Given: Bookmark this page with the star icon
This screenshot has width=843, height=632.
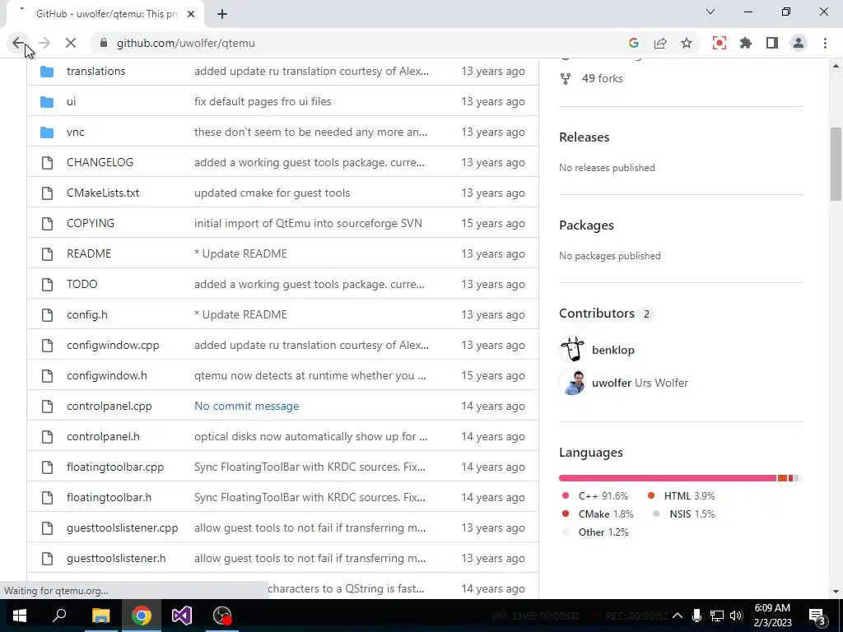Looking at the screenshot, I should (687, 43).
